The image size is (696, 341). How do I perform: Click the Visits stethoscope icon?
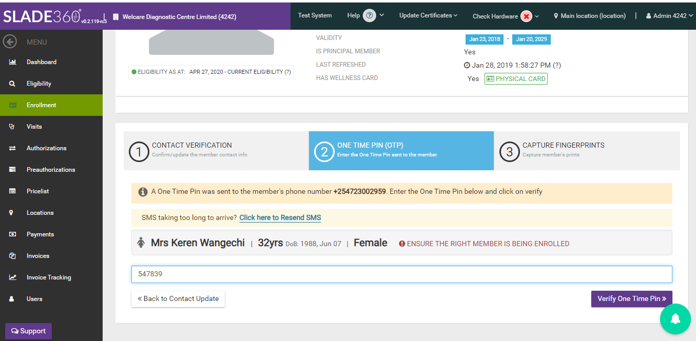pyautogui.click(x=12, y=127)
